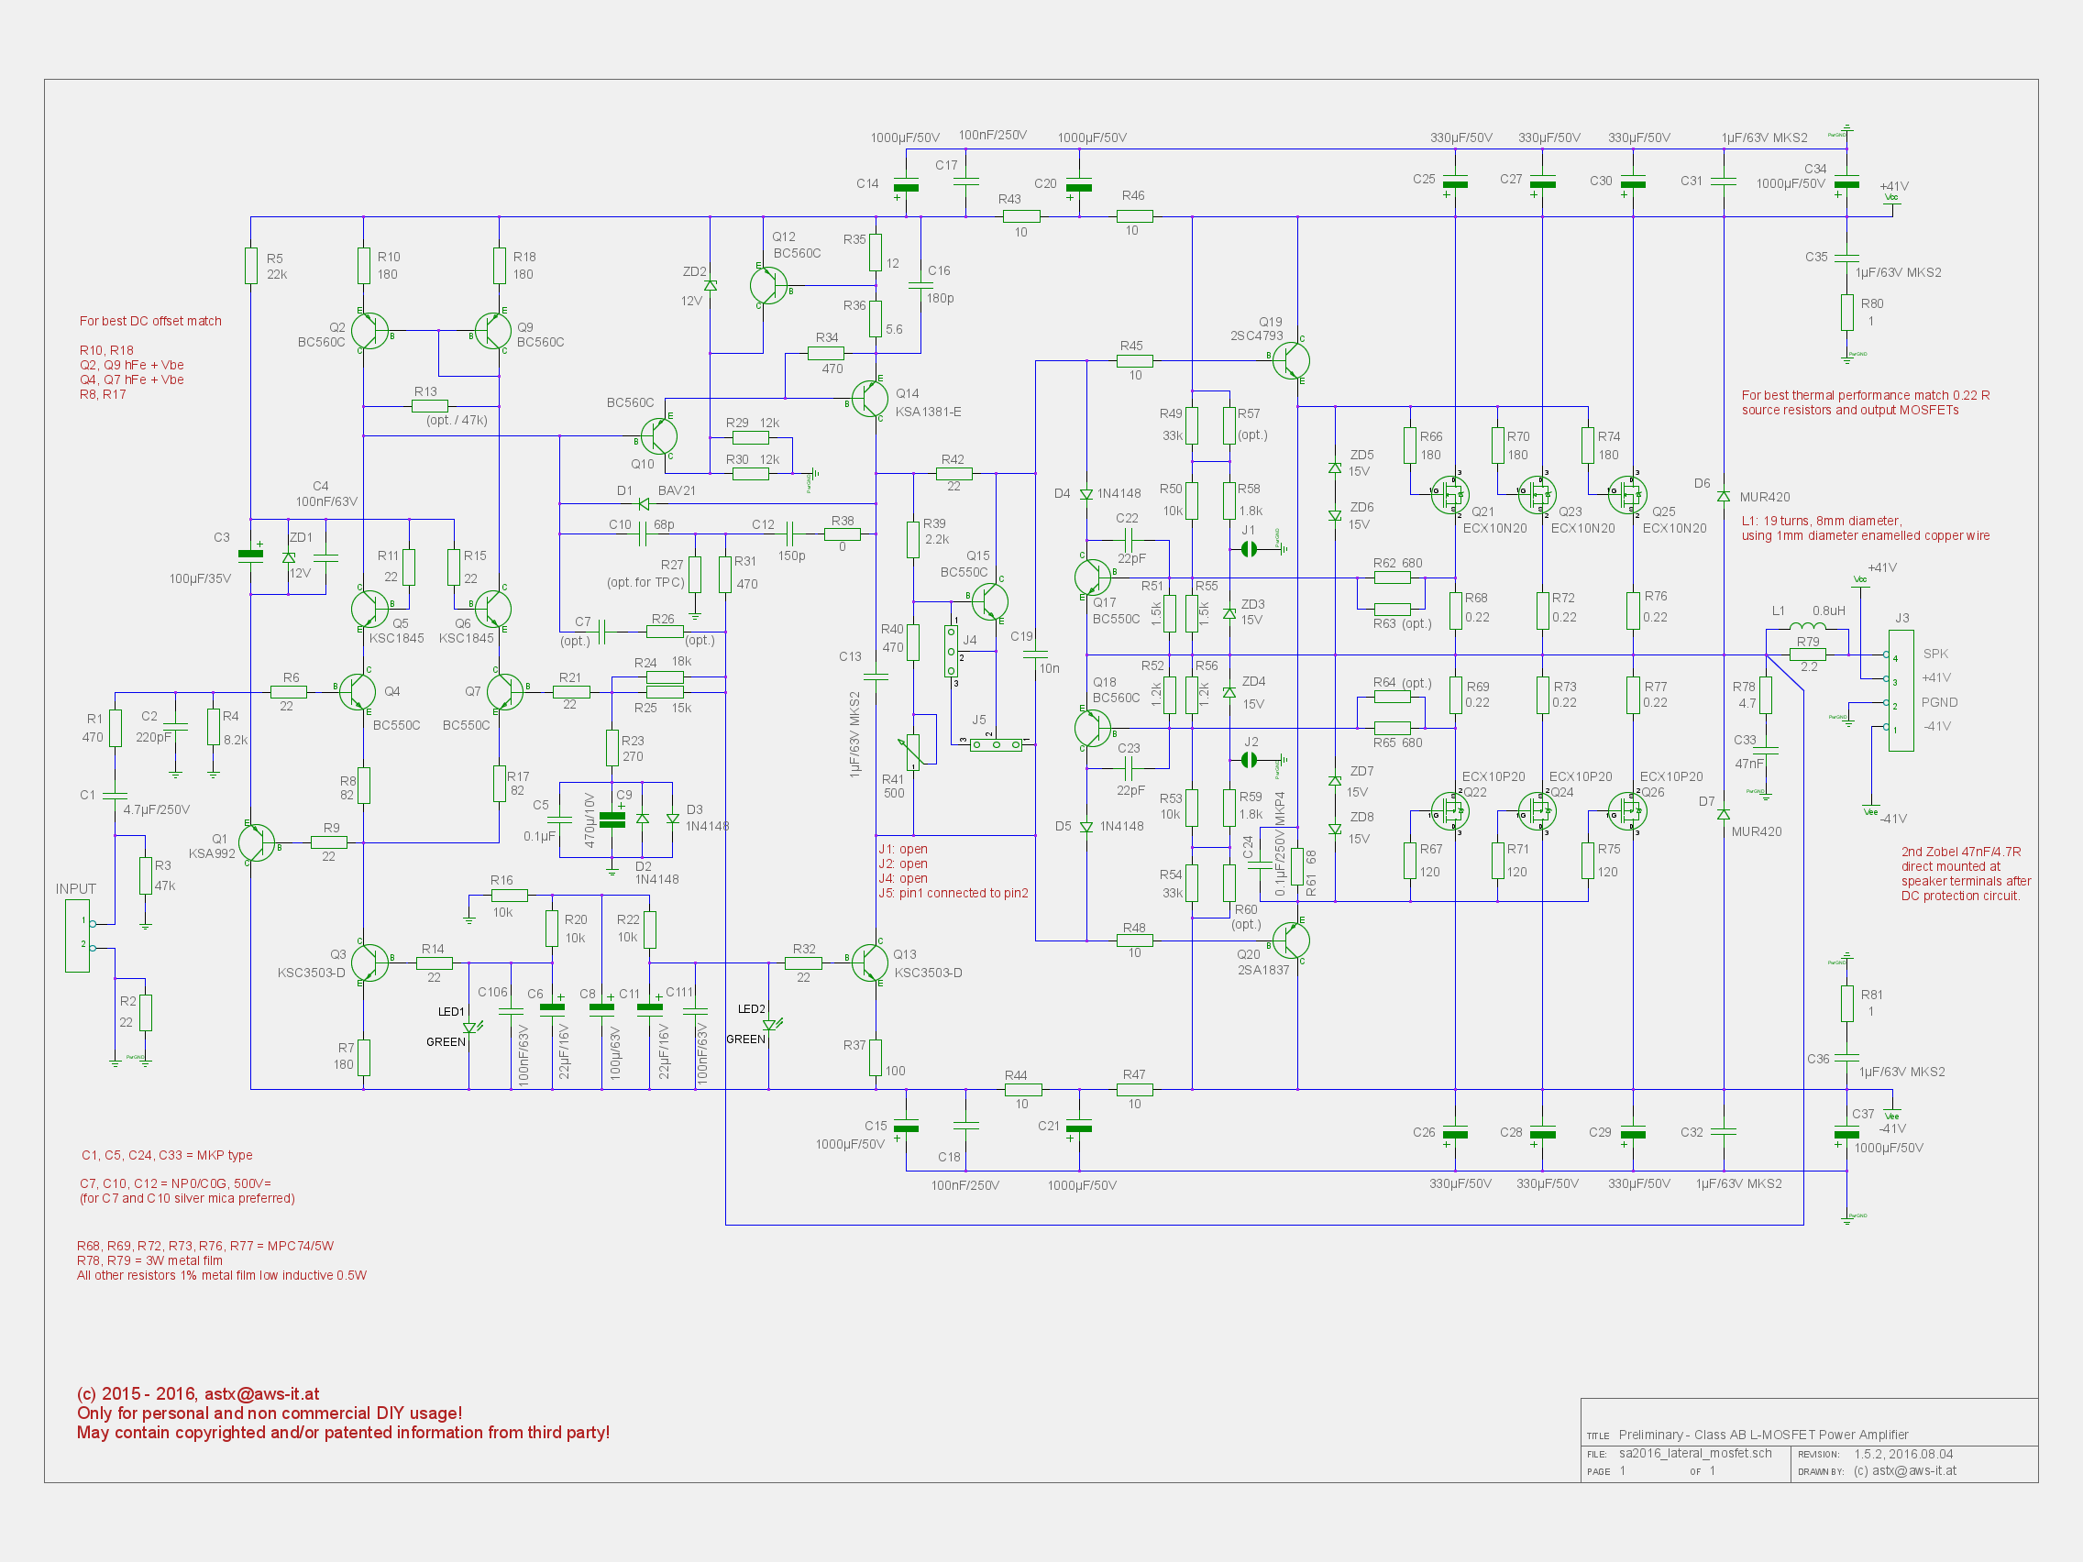Click the Q1 KSA992 transistor

tap(256, 842)
